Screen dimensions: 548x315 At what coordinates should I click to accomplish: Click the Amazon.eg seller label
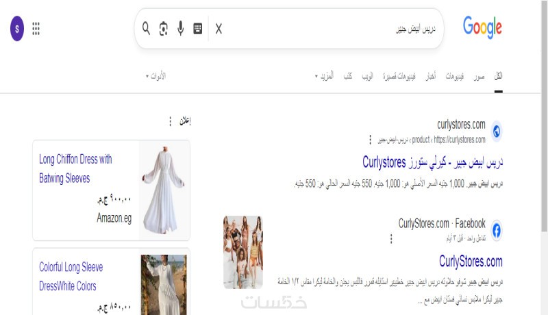pyautogui.click(x=114, y=218)
